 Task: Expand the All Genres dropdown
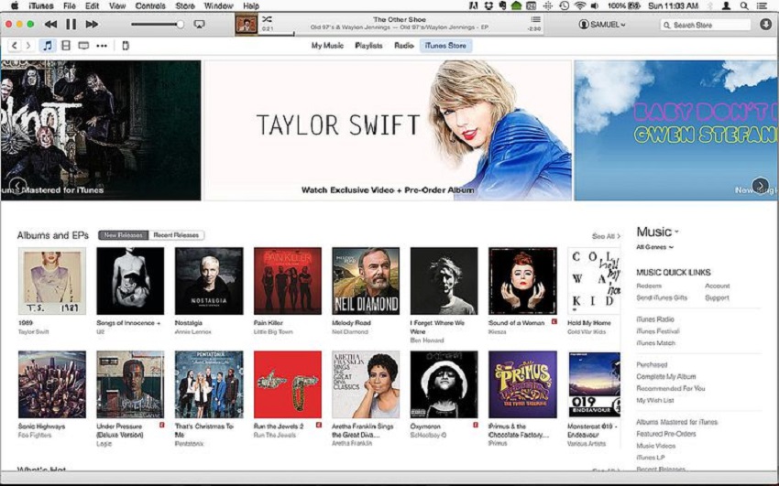click(x=655, y=247)
